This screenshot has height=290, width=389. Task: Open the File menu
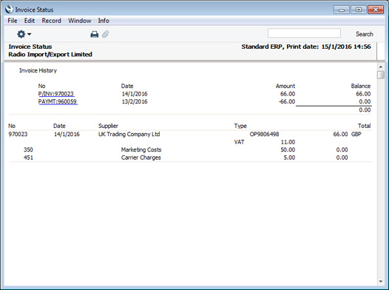click(13, 21)
